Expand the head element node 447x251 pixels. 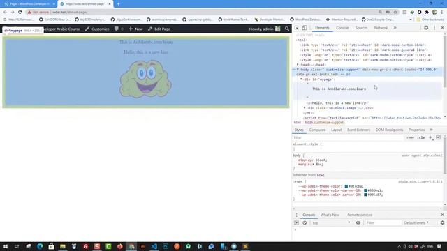[x=298, y=65]
